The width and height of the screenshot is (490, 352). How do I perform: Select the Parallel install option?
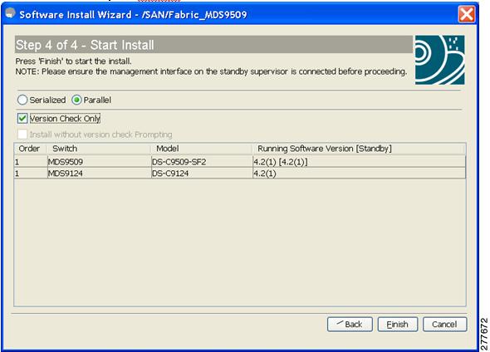pos(76,100)
